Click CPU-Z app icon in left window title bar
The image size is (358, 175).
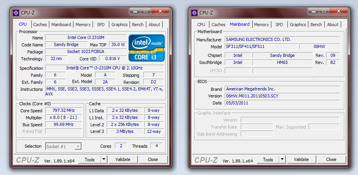tap(16, 13)
